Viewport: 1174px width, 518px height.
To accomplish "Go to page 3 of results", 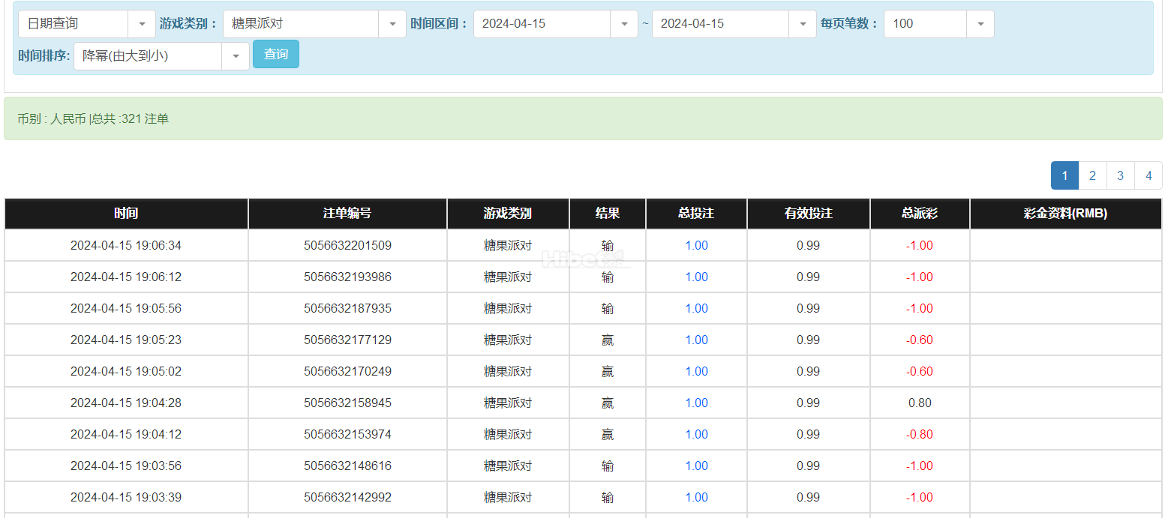I will (x=1120, y=175).
